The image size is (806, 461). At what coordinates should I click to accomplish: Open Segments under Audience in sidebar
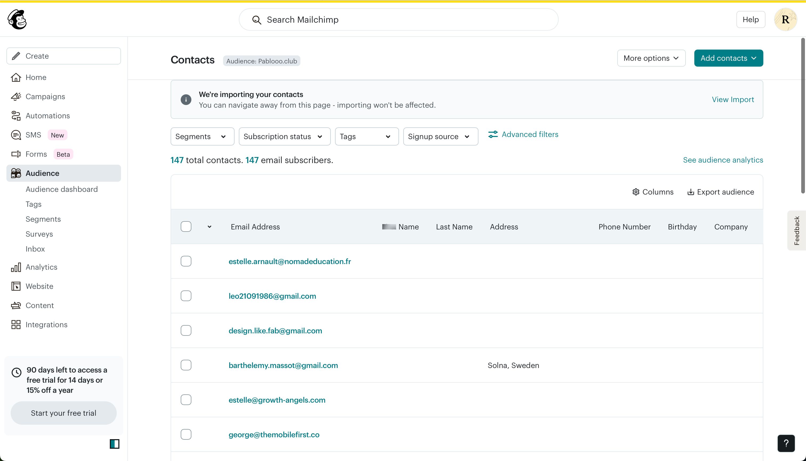point(43,219)
